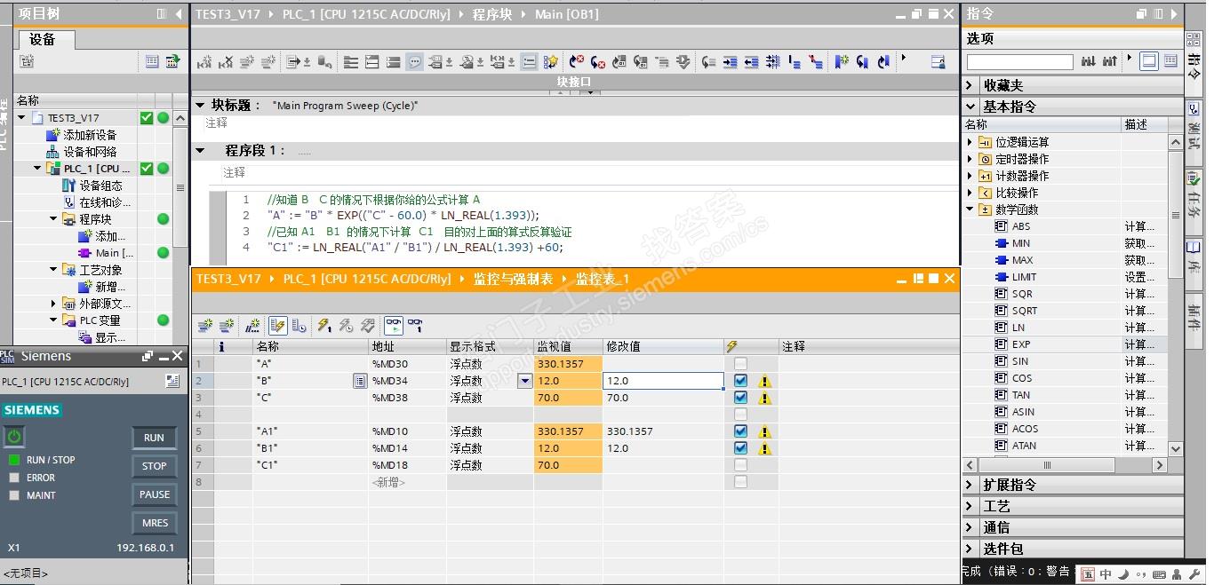
Task: Click Main [OB1] breadcrumb in editor title
Action: [x=567, y=14]
